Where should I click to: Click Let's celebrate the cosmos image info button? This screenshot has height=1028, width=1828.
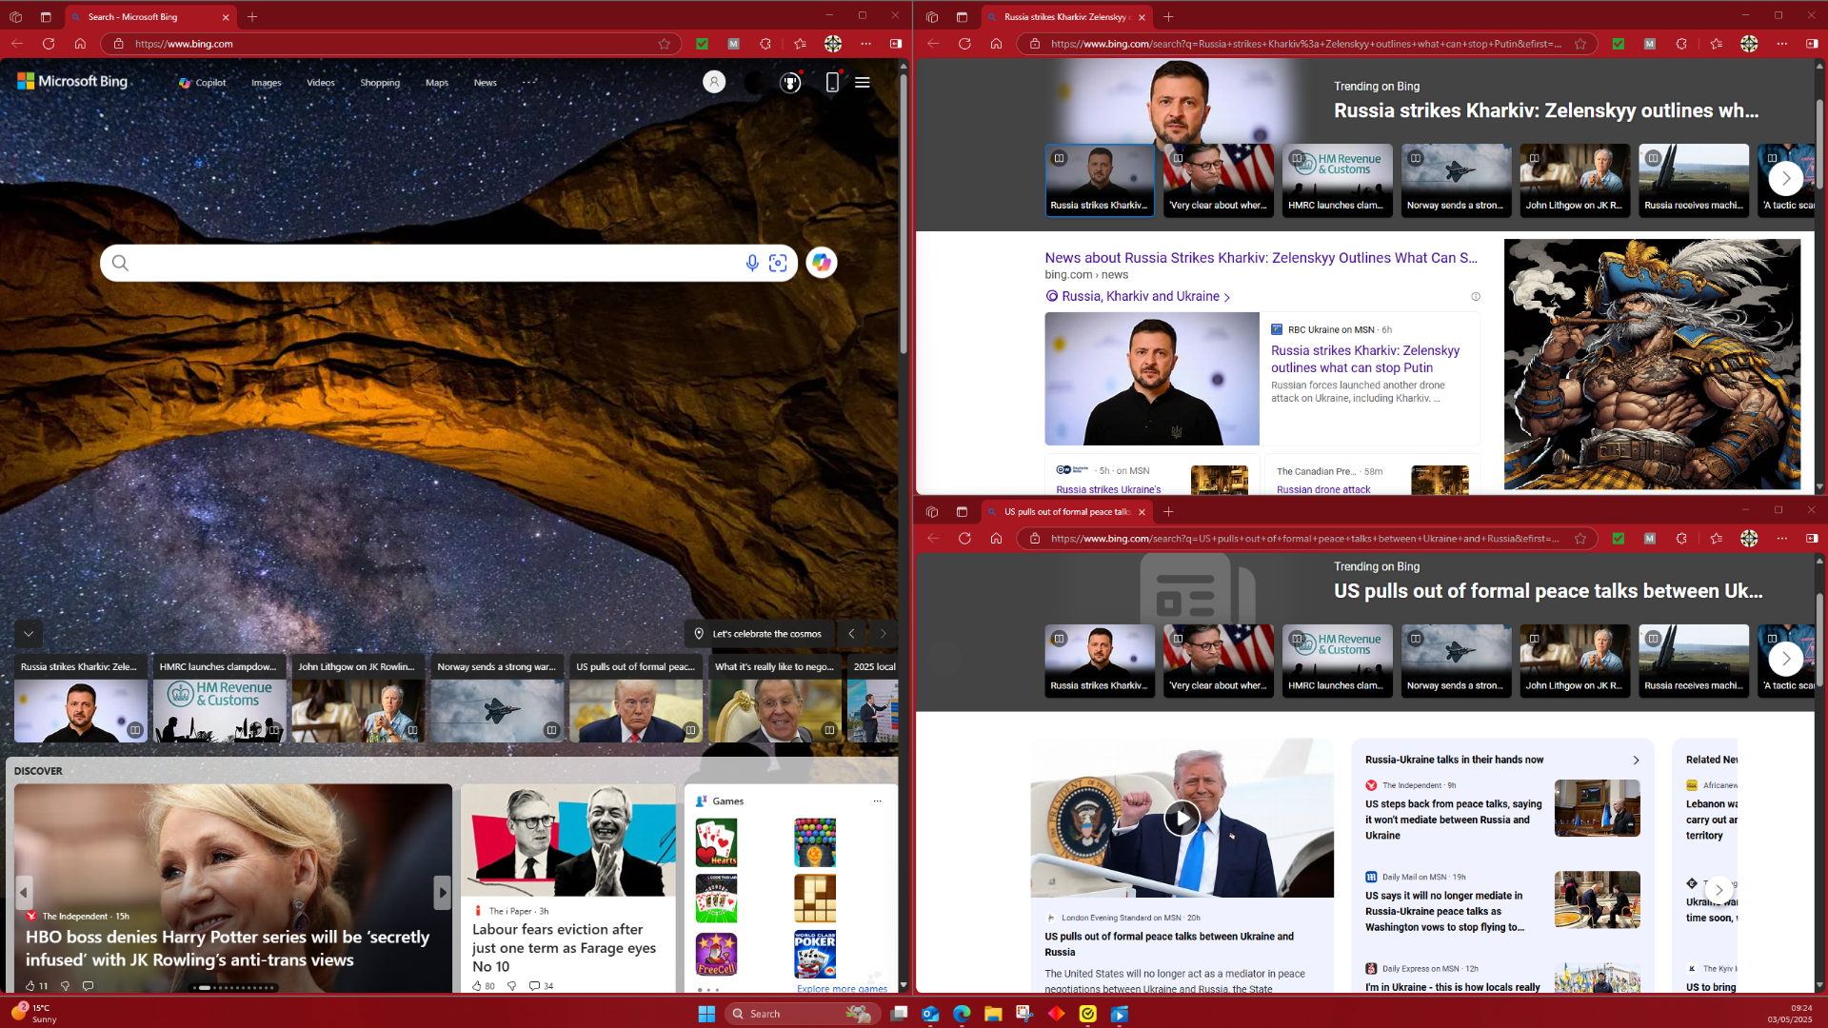[x=759, y=634]
